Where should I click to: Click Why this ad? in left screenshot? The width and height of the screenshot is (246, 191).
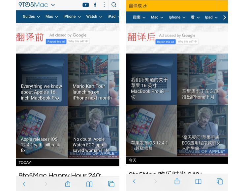pyautogui.click(x=78, y=41)
